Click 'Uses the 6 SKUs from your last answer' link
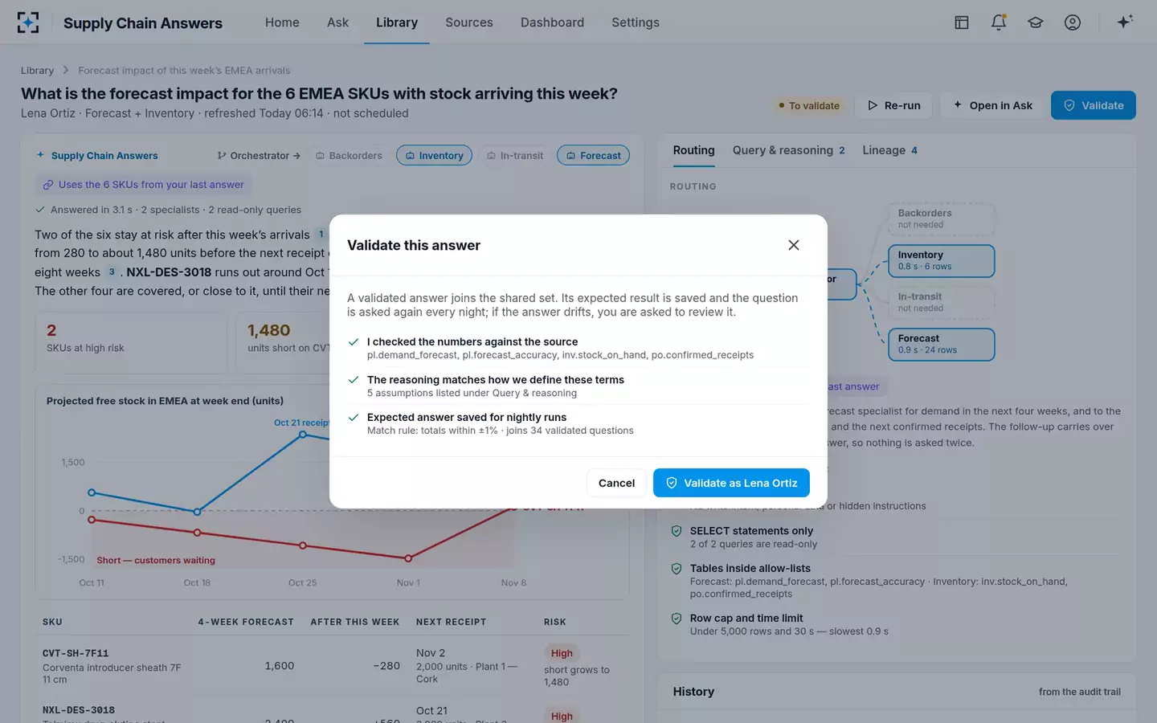 pyautogui.click(x=143, y=185)
